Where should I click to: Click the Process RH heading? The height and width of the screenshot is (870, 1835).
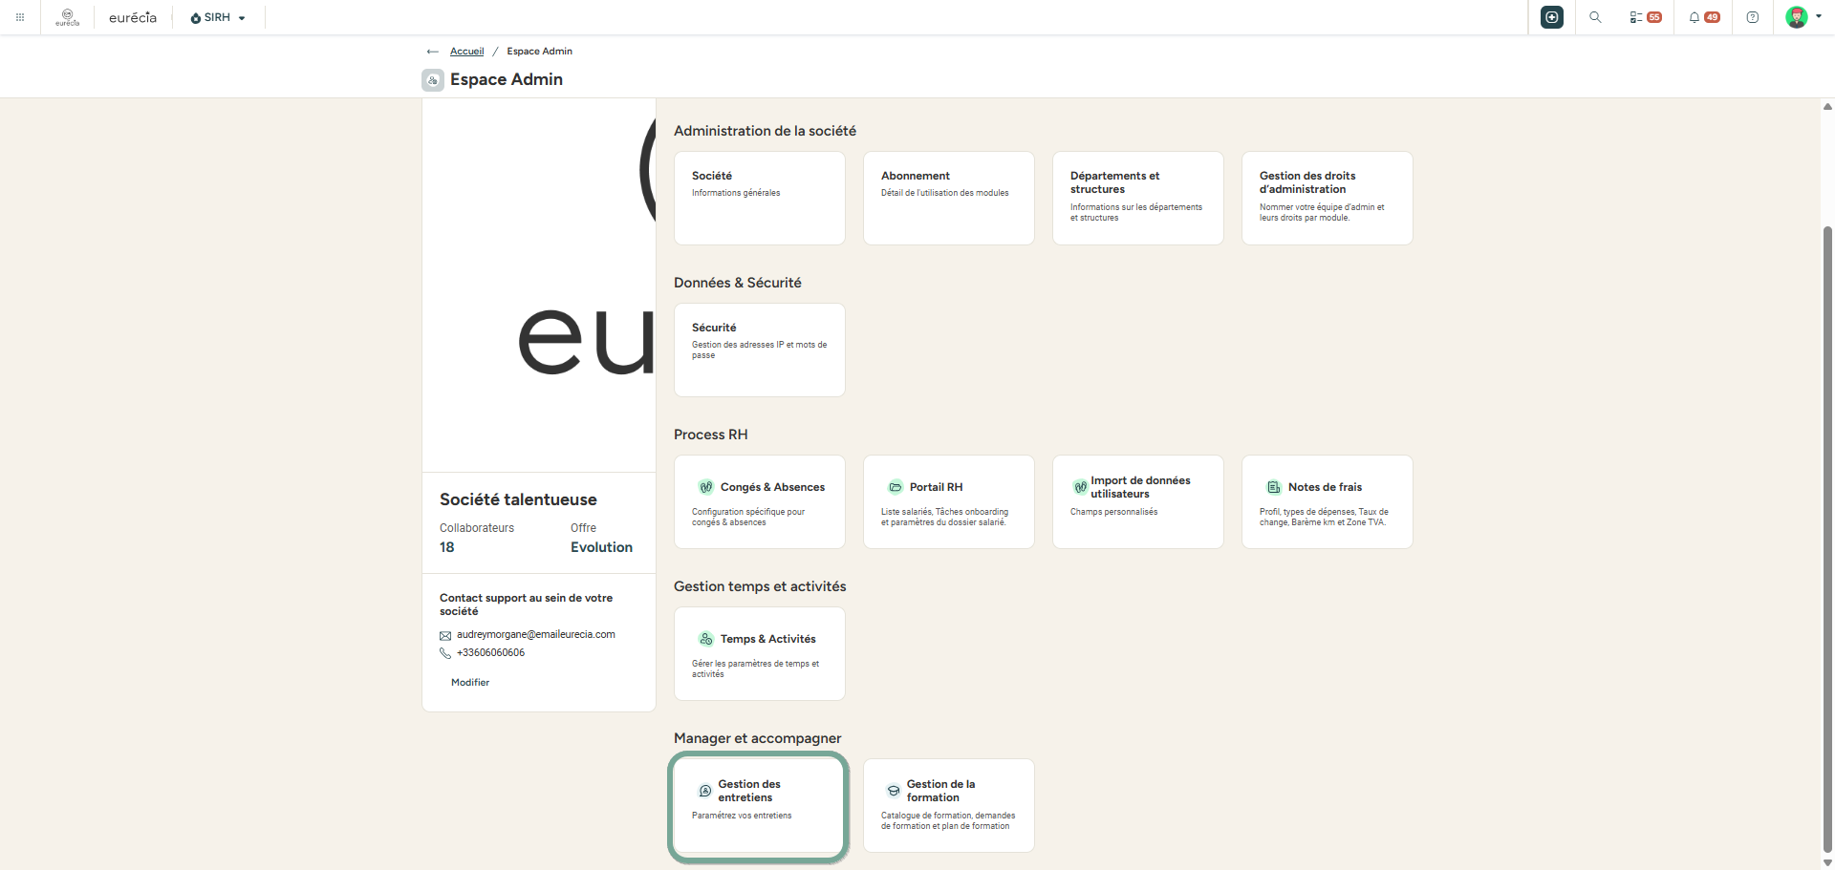[x=711, y=435]
